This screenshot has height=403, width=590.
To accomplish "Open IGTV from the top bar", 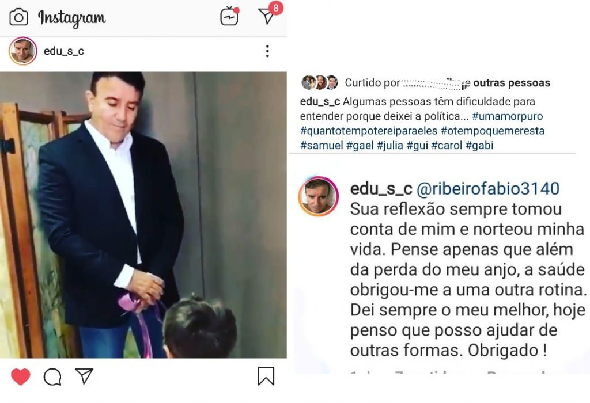I will [229, 17].
